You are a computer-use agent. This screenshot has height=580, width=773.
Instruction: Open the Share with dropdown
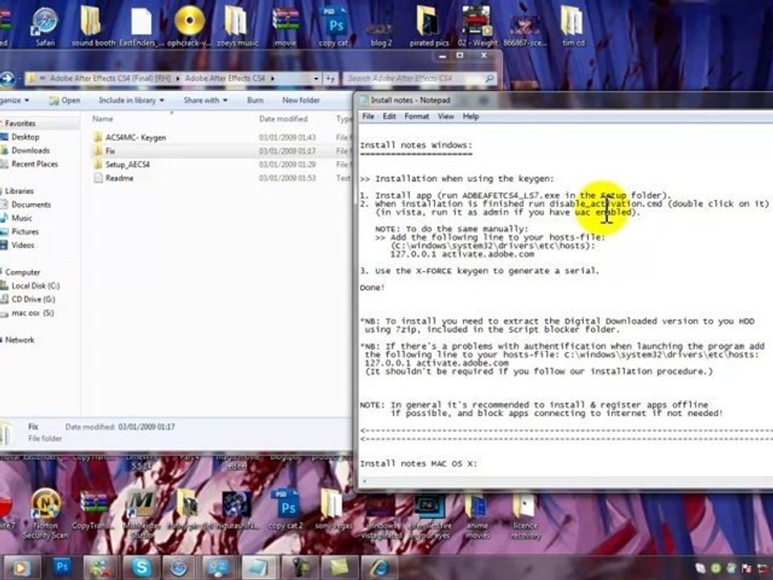(x=205, y=100)
